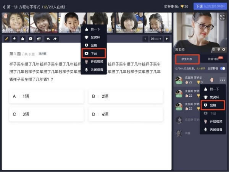Click the first student video thumbnail
Viewport: 229px width, 172px height.
(x=15, y=23)
